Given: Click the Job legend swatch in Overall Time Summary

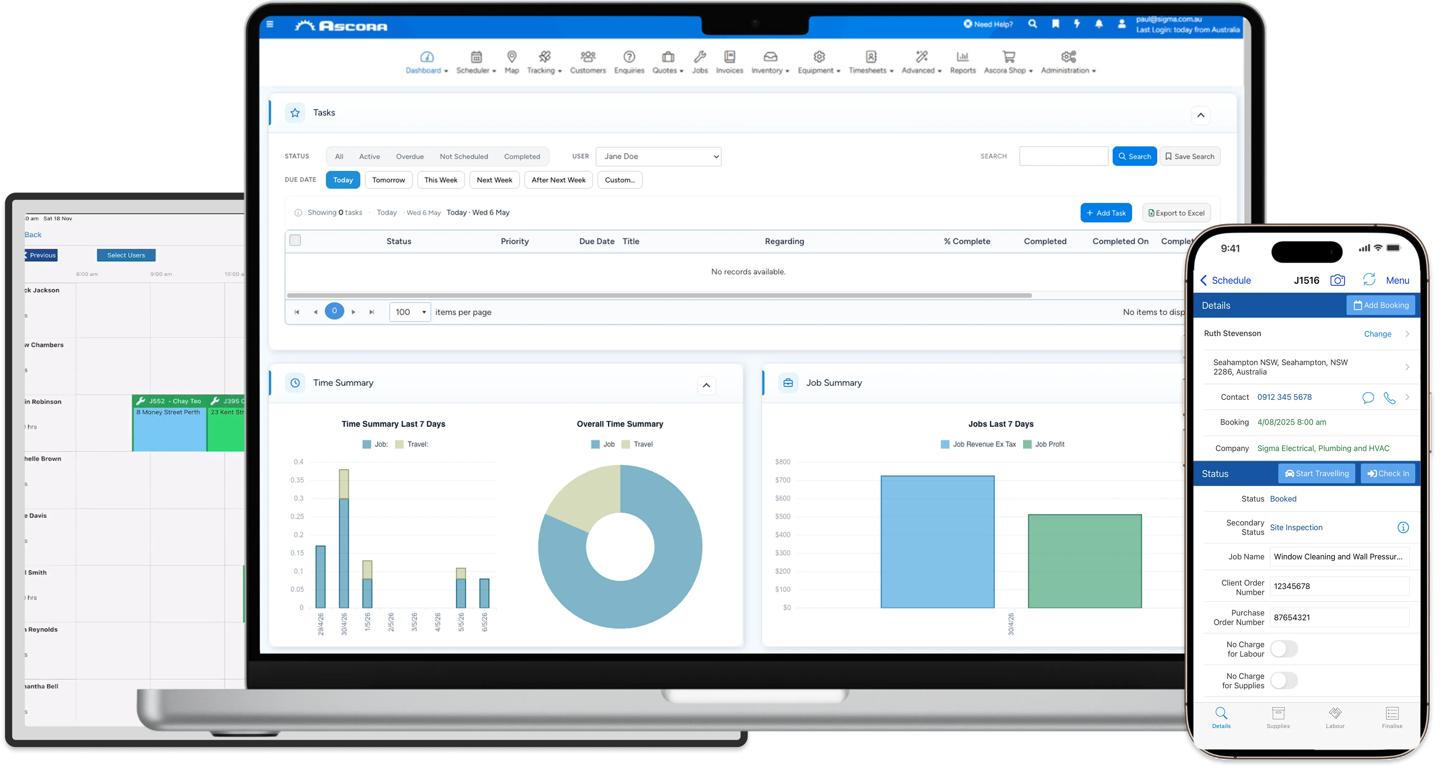Looking at the screenshot, I should (x=596, y=445).
